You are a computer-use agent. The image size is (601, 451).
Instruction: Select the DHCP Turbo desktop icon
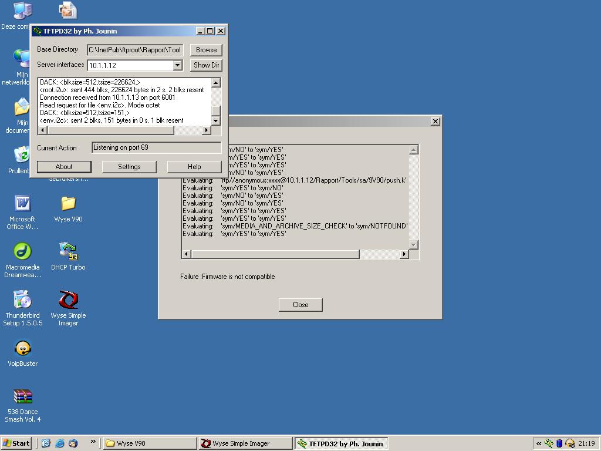click(x=68, y=257)
